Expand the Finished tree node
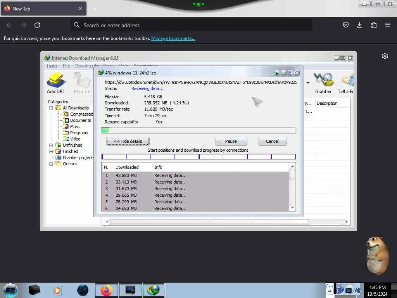397x298 pixels. (x=51, y=152)
